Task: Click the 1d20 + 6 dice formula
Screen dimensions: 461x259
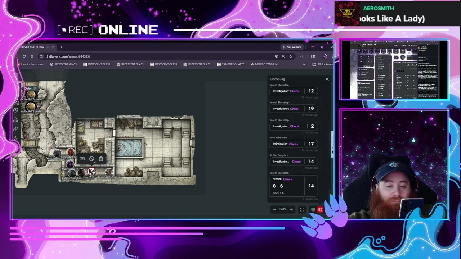Action: [278, 193]
